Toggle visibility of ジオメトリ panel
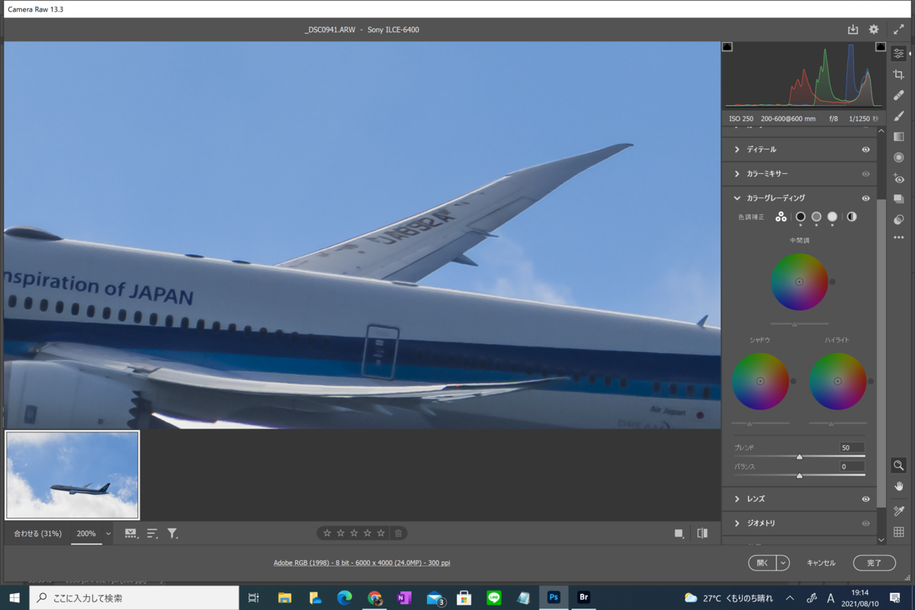915x610 pixels. [x=865, y=523]
